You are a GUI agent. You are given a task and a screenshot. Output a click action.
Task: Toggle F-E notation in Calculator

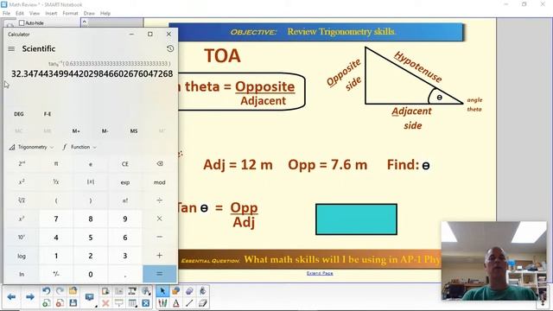48,114
